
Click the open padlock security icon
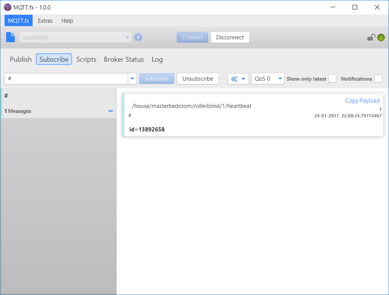[x=371, y=37]
